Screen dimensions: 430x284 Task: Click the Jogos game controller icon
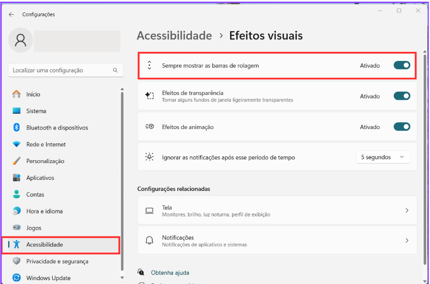[17, 228]
